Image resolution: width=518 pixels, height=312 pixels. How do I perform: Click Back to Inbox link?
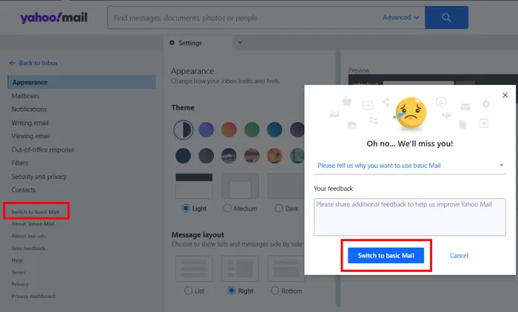coord(38,63)
